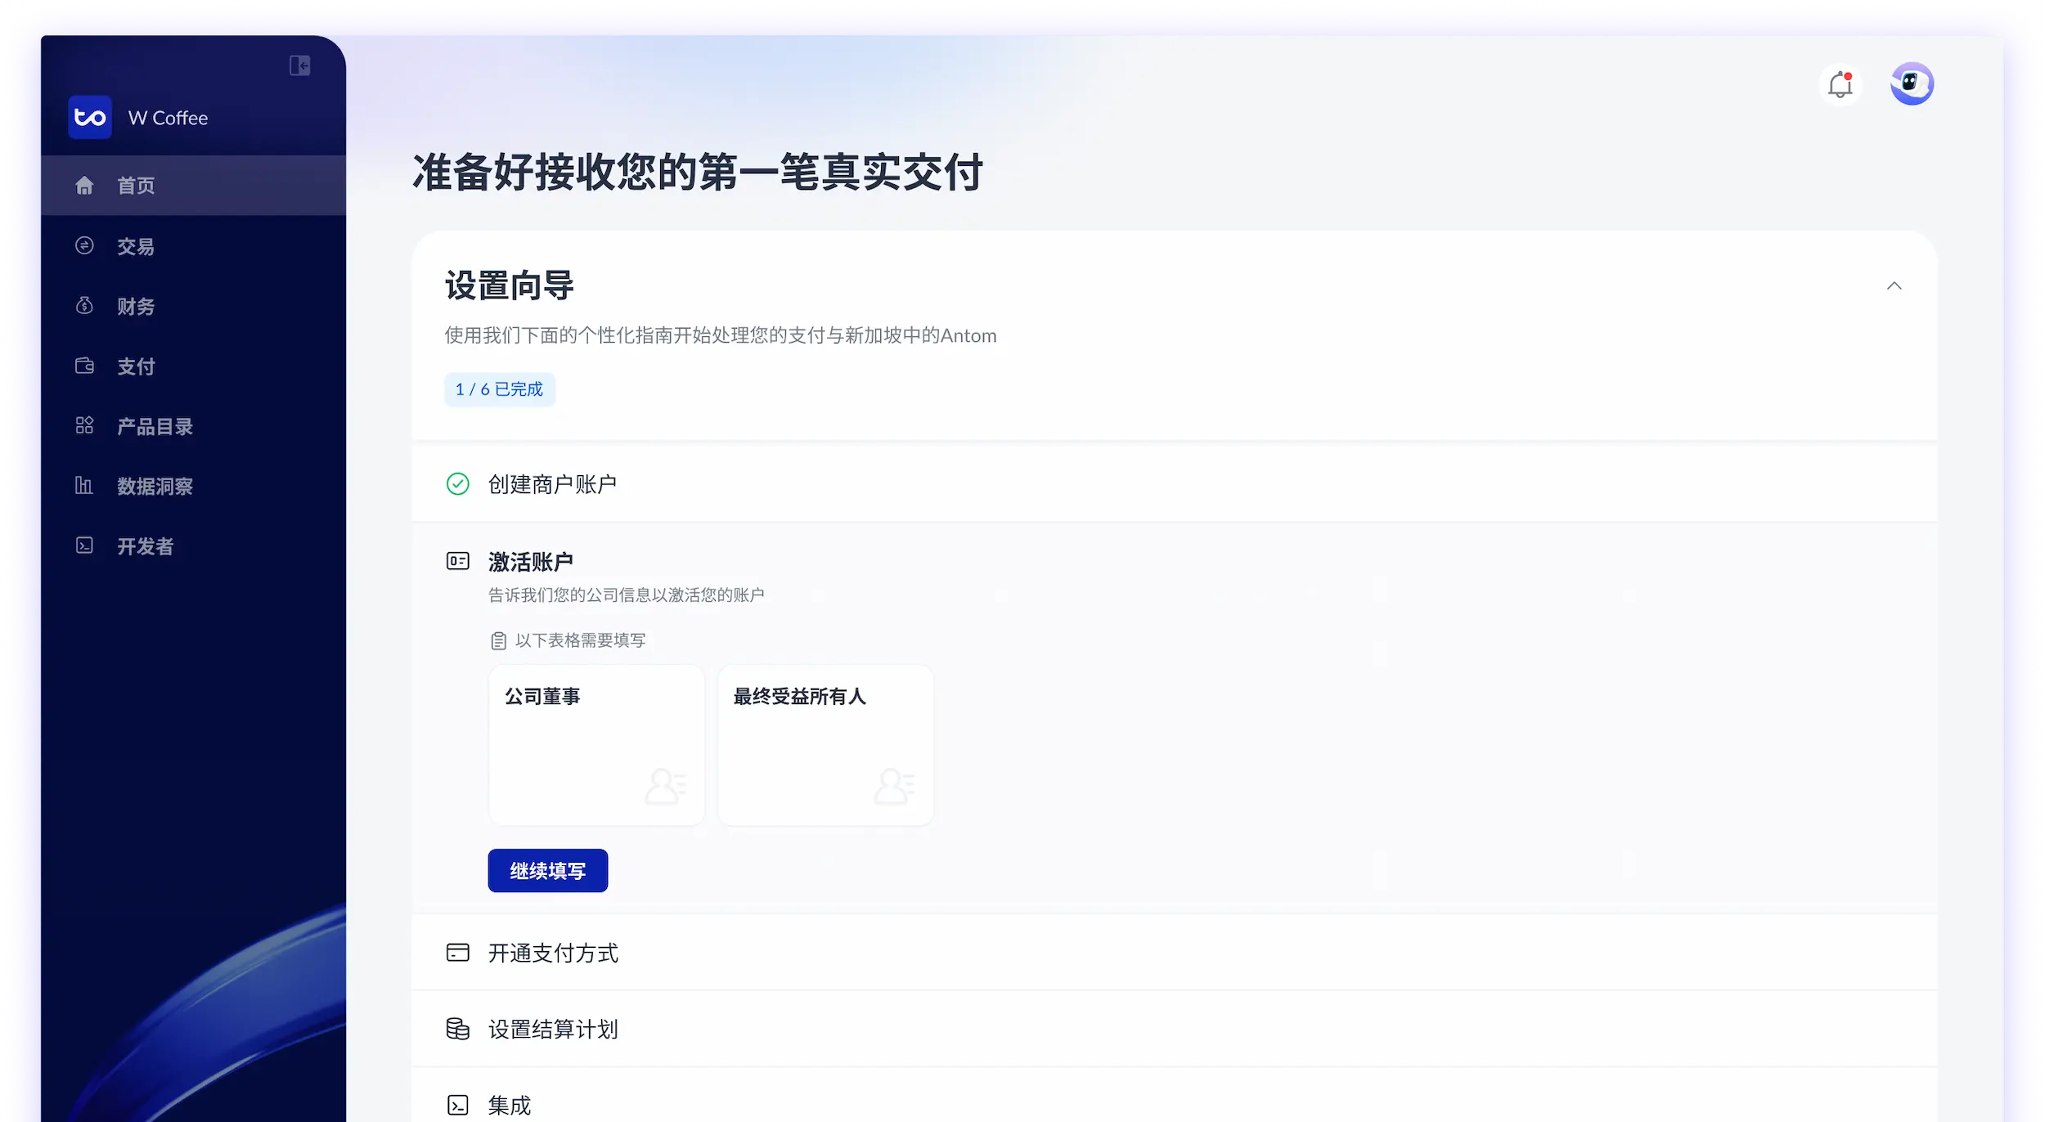The width and height of the screenshot is (2045, 1122).
Task: Open the 产品目录 menu item
Action: click(193, 426)
